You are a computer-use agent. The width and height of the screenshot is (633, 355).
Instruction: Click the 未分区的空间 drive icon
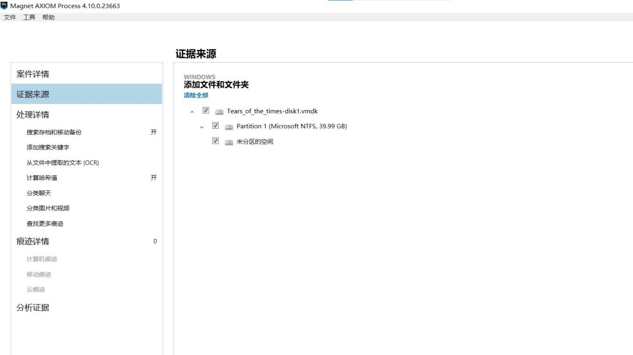tap(229, 142)
